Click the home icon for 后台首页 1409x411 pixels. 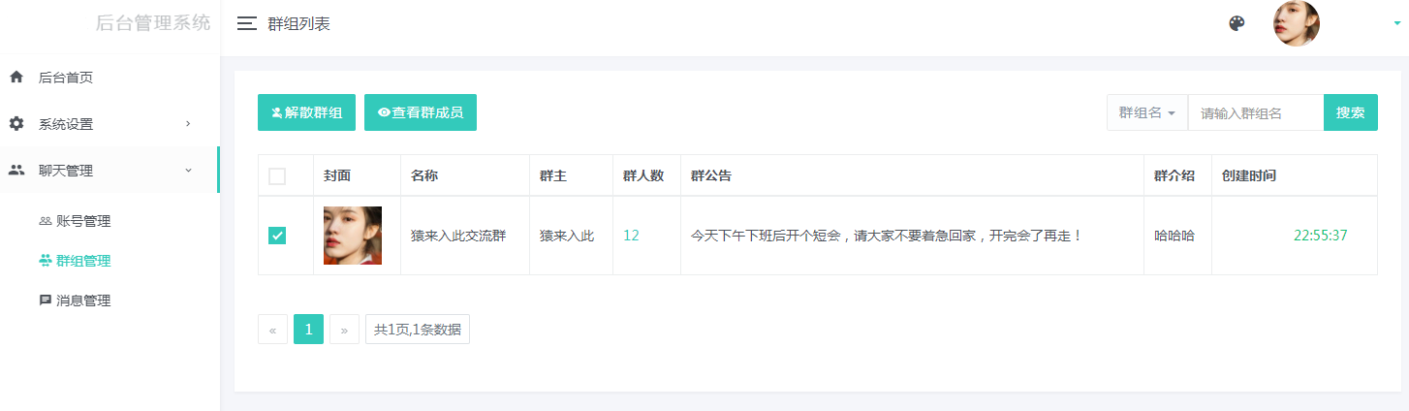pyautogui.click(x=16, y=77)
